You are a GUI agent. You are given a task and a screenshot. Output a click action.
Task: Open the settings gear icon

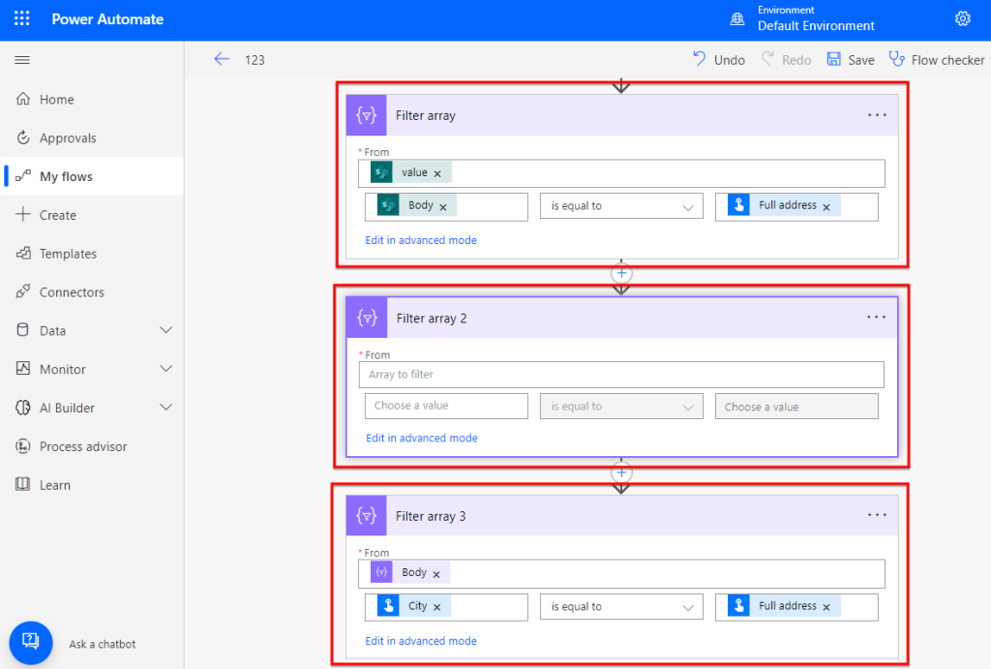963,19
